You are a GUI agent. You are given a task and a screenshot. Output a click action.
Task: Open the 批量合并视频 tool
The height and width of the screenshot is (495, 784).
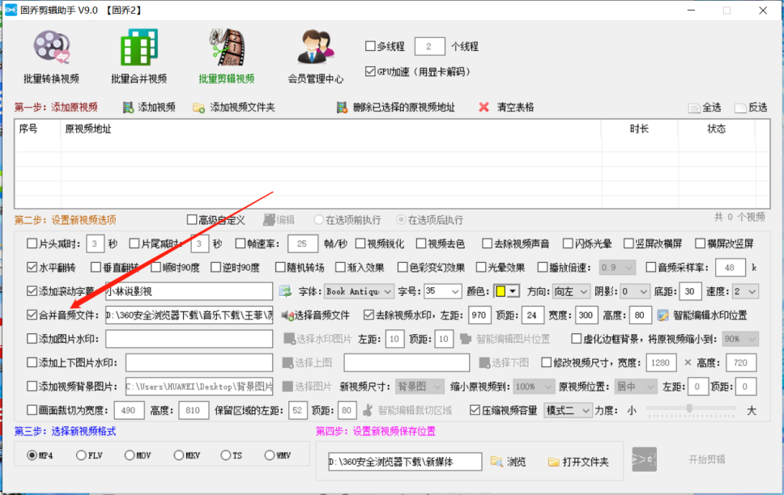point(138,57)
